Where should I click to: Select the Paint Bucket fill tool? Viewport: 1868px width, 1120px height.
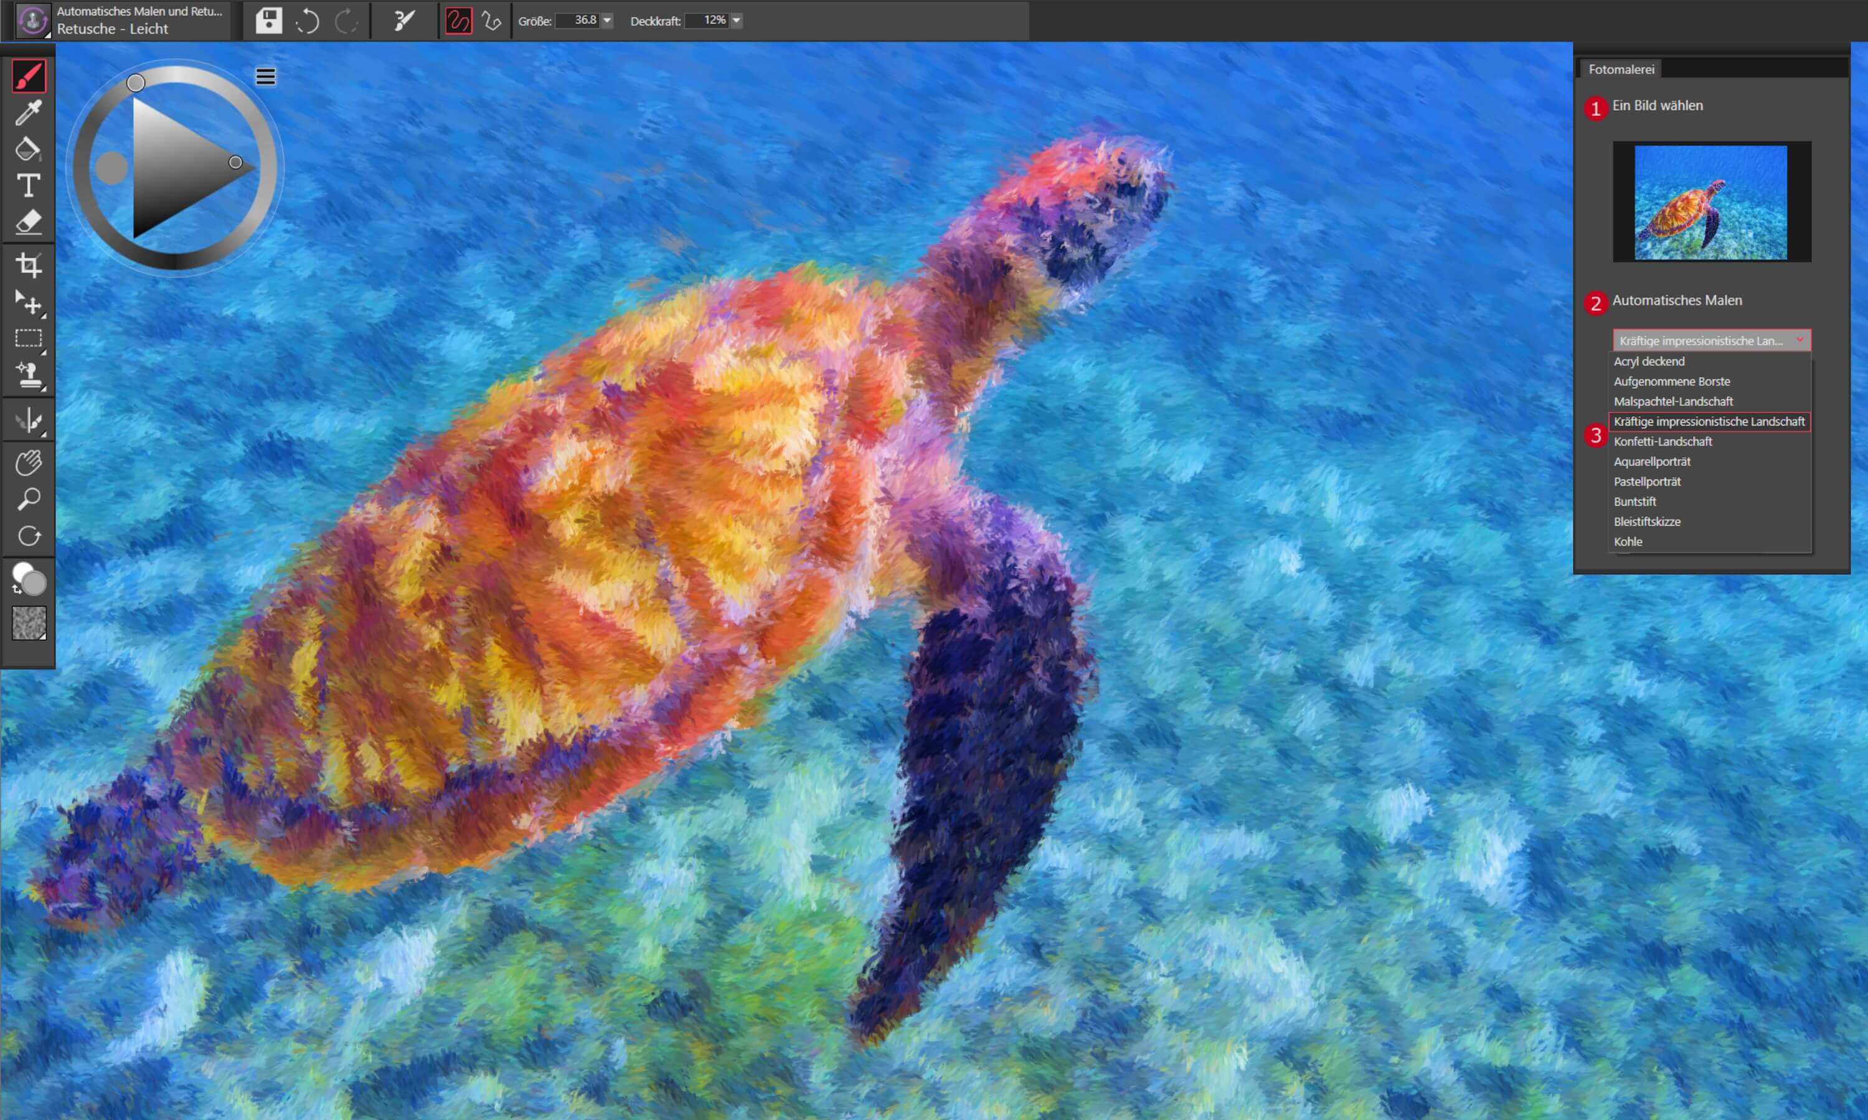point(29,149)
